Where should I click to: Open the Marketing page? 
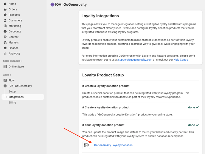pos(15,26)
